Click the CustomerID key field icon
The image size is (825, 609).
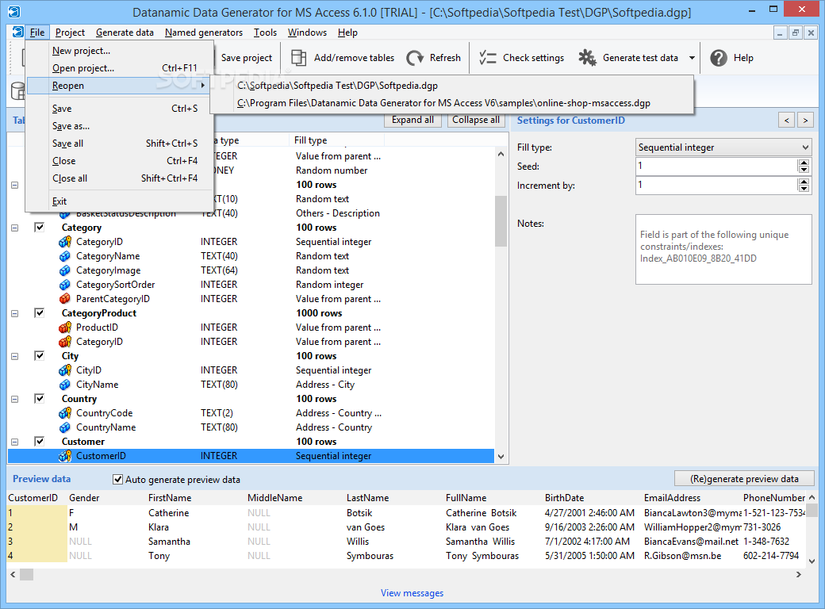coord(65,456)
